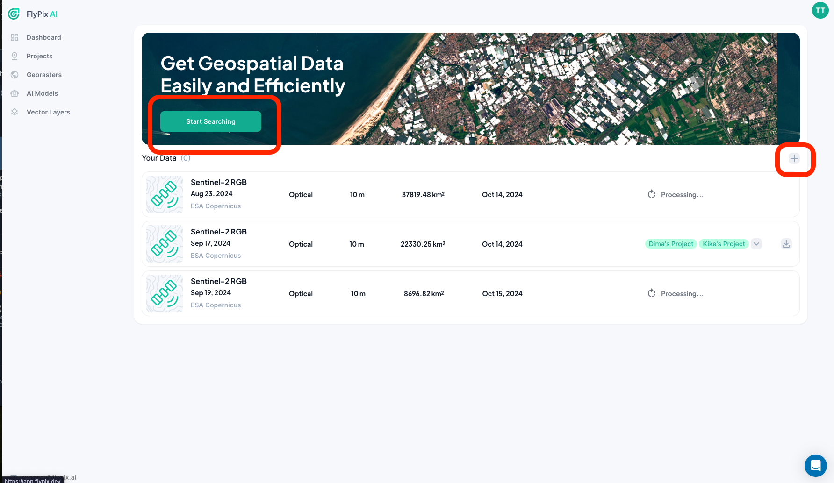Select the Kike's Project tag
The height and width of the screenshot is (483, 834).
pos(724,244)
